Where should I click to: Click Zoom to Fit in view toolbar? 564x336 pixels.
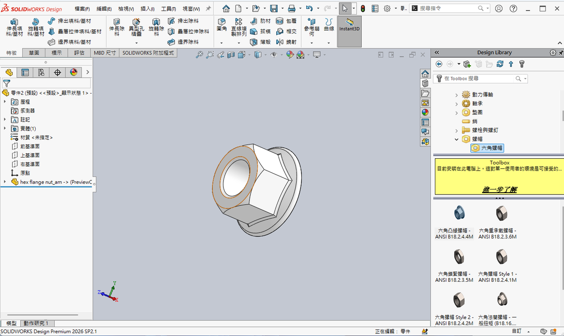click(200, 55)
